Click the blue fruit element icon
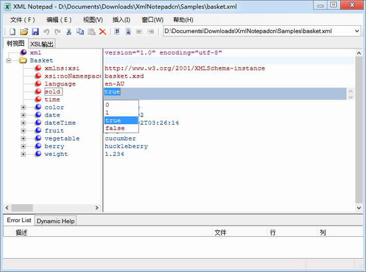Viewport: 366px width, 272px height. tap(39, 130)
